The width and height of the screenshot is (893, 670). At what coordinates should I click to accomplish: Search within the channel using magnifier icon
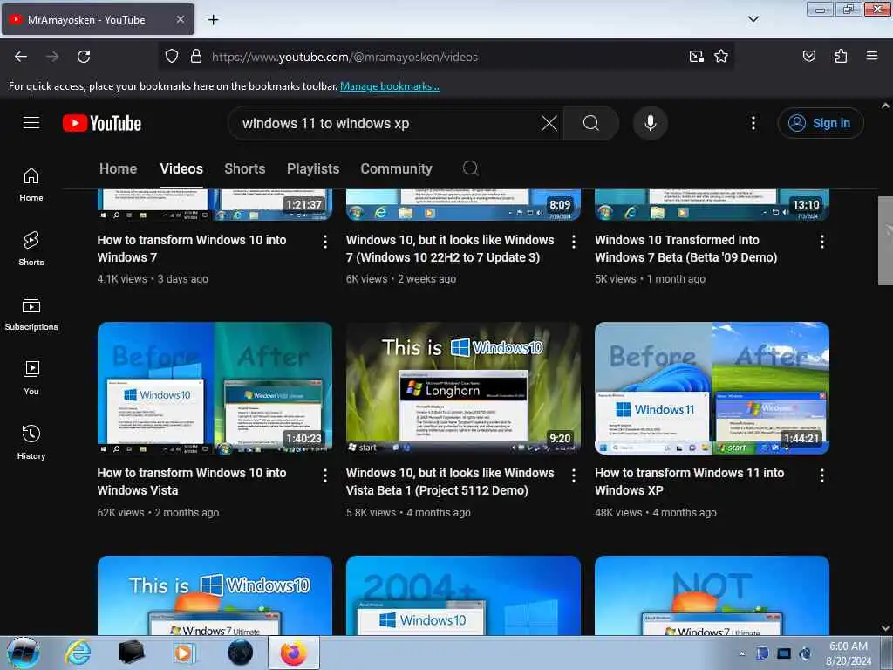point(470,168)
